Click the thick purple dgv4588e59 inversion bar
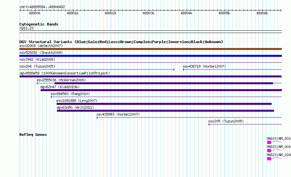 point(150,76)
